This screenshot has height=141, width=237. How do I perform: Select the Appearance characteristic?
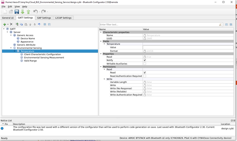click(x=27, y=42)
